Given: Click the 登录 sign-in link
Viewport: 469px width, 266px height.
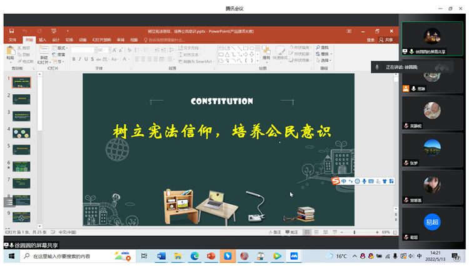Looking at the screenshot, I should pyautogui.click(x=371, y=40).
